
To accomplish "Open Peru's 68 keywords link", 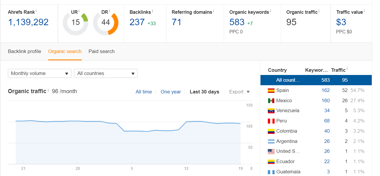I will 327,121.
